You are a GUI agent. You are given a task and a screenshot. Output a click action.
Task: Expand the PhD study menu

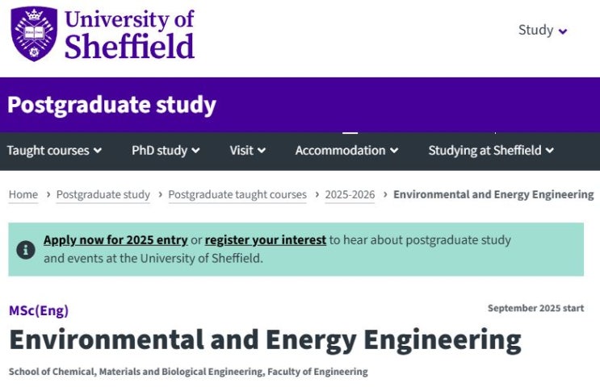(166, 151)
